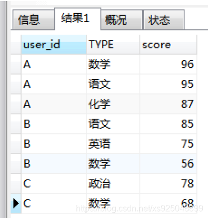Click user_id B in the score 56 row
The width and height of the screenshot is (208, 218).
pyautogui.click(x=54, y=163)
